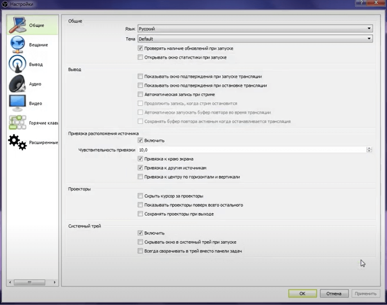The image size is (387, 305).
Task: Expand the Тема theme dropdown
Action: tap(254, 39)
